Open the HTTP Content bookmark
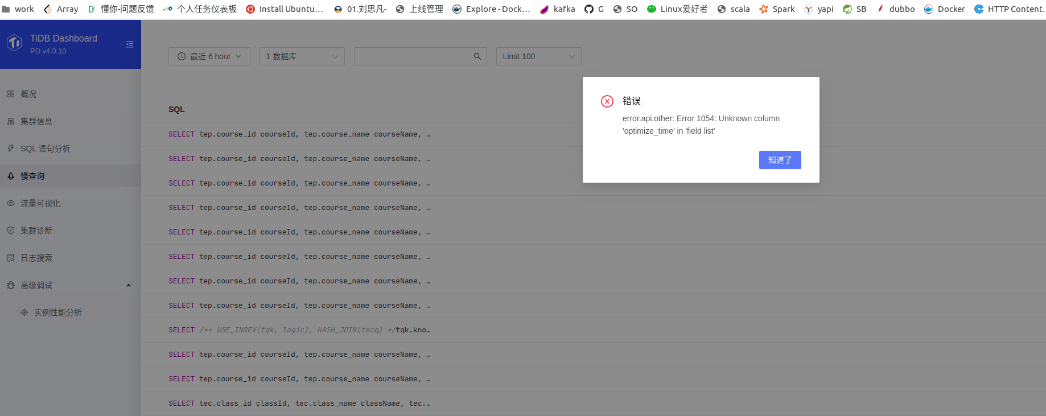 click(x=1010, y=9)
